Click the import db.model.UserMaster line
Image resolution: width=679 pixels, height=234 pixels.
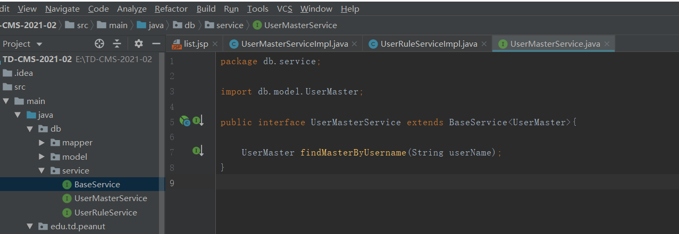click(292, 92)
